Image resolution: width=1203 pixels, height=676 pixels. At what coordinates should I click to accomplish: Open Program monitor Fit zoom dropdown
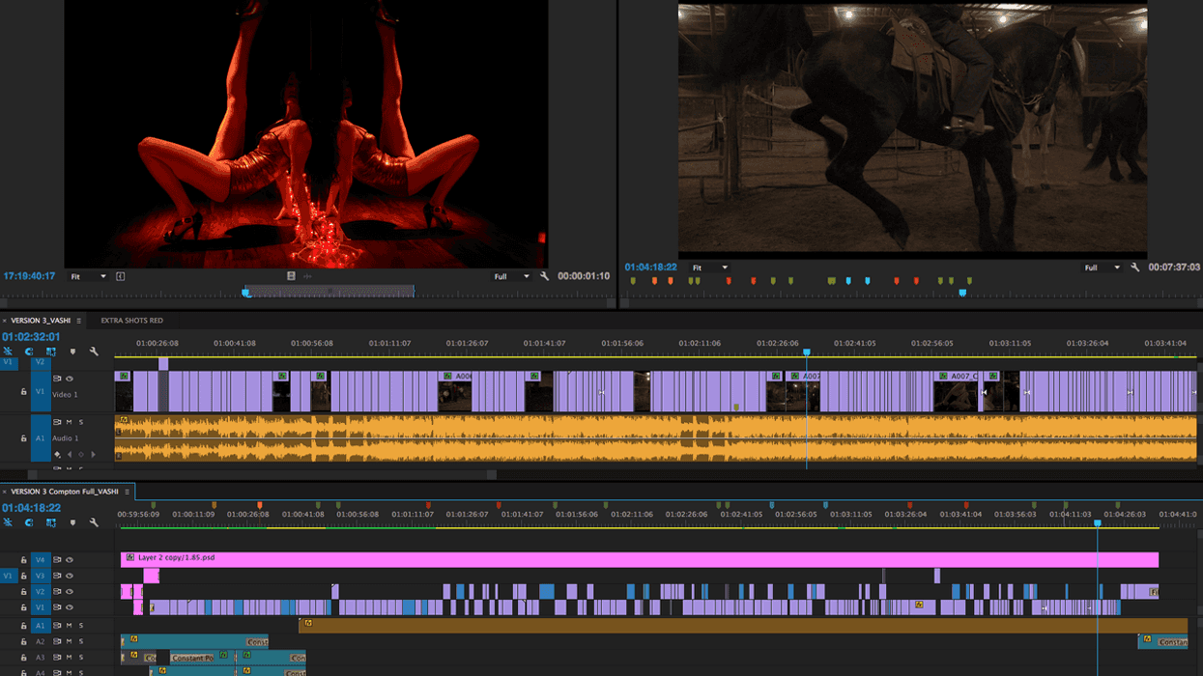[x=708, y=268]
